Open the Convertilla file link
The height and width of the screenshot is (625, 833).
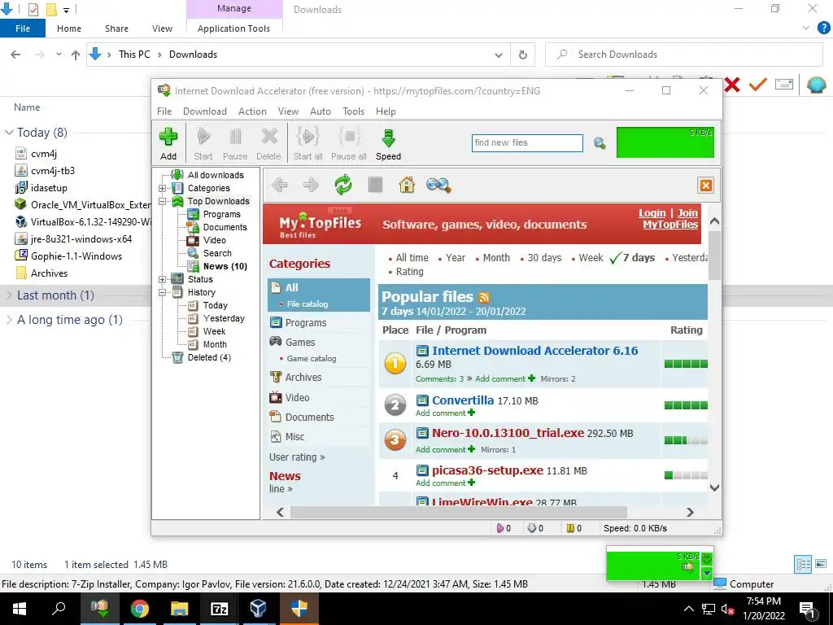(x=463, y=400)
